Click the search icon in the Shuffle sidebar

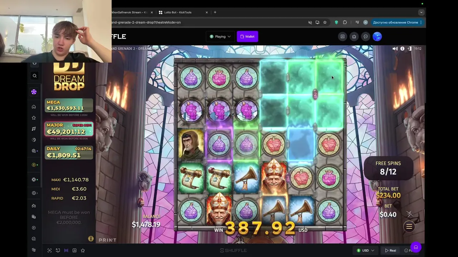(34, 76)
